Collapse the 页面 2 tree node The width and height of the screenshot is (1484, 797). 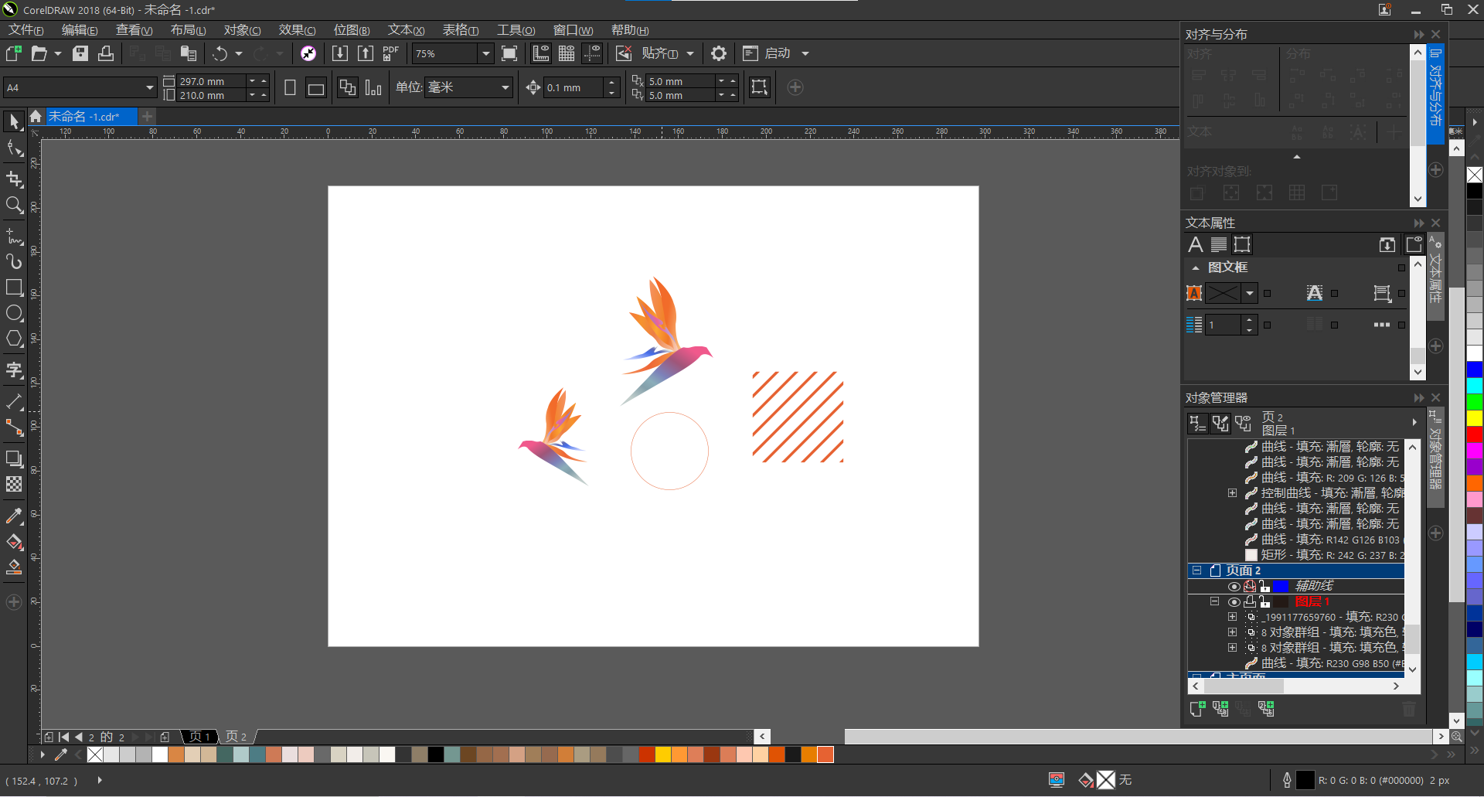pos(1196,571)
